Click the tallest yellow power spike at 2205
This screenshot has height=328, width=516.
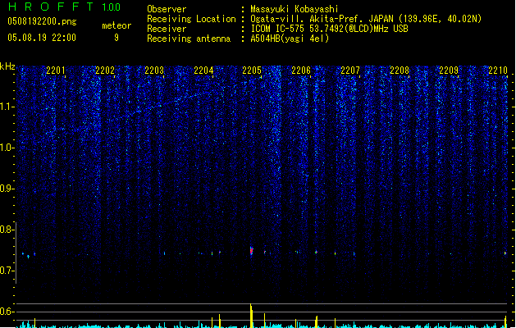(x=251, y=316)
